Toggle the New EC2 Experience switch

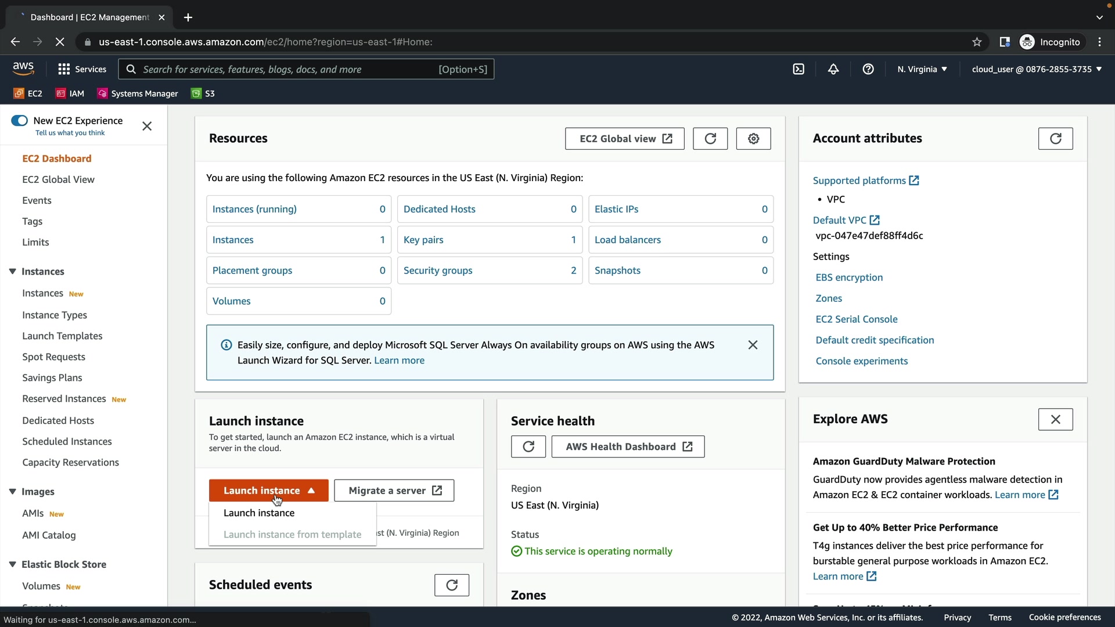[x=19, y=121]
